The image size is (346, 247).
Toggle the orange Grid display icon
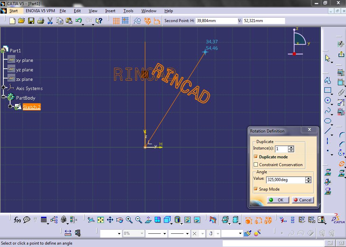tap(116, 21)
